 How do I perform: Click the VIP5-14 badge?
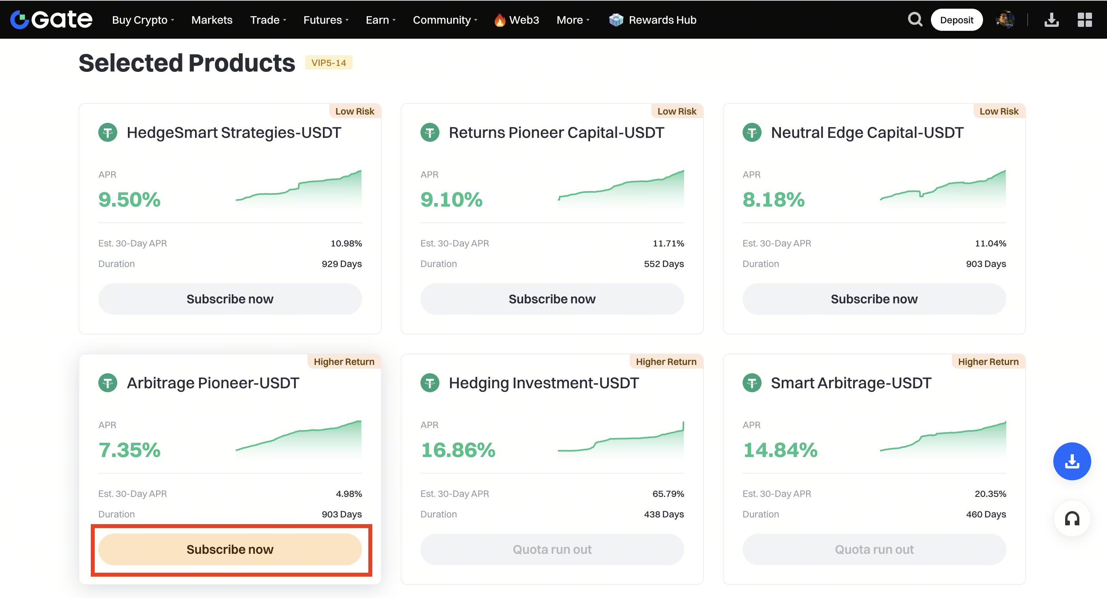328,63
